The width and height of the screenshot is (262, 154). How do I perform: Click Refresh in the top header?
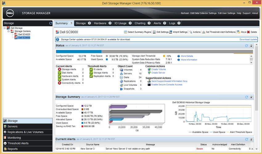click(185, 13)
